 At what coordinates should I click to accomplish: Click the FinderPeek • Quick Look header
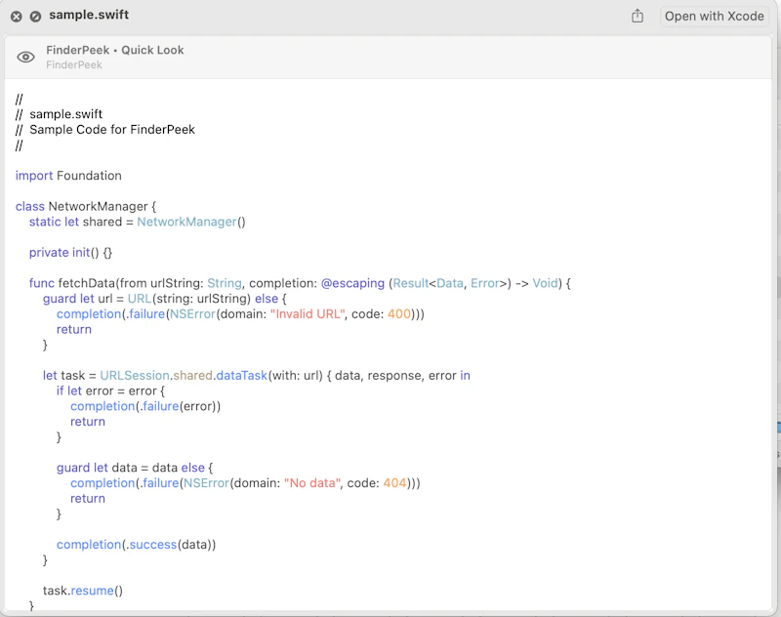tap(115, 50)
